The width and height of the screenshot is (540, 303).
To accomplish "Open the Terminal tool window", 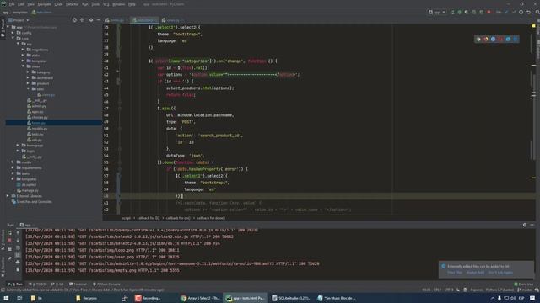I will point(78,284).
